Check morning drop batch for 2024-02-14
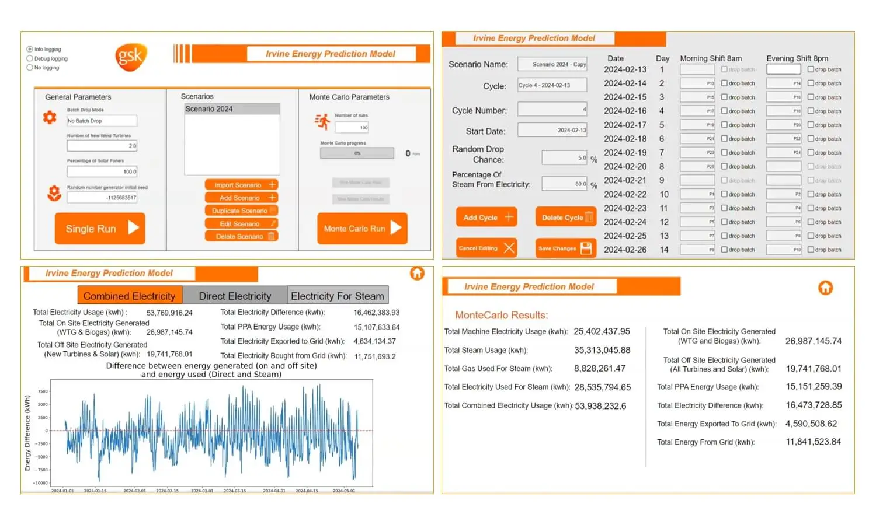 pyautogui.click(x=724, y=83)
